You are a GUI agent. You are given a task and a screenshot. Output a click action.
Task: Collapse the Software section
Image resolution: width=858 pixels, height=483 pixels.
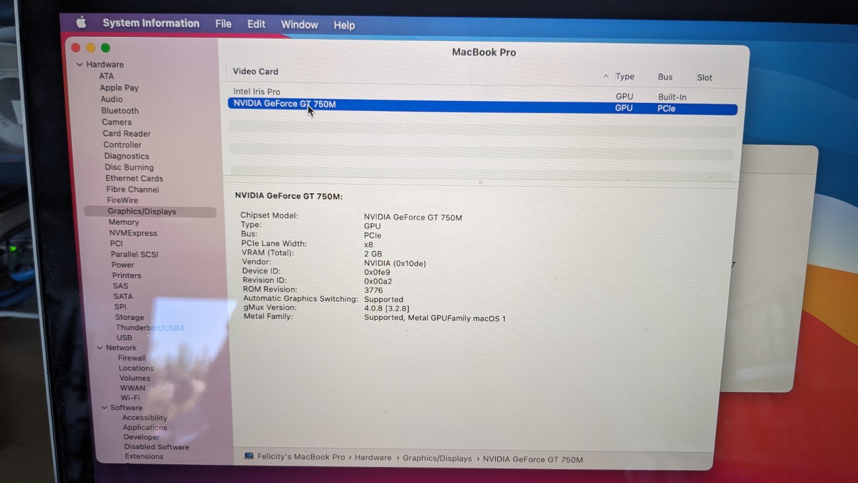(104, 408)
